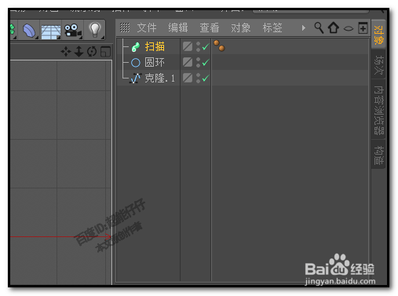Click the viewport zoom arrows icon
This screenshot has width=398, height=296.
79,52
